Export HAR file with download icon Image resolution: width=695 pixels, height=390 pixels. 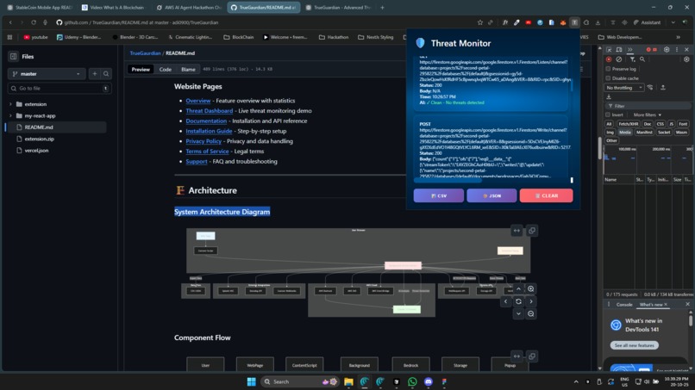point(609,96)
